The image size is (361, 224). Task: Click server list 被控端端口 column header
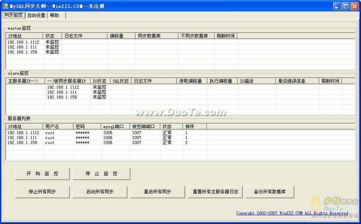pyautogui.click(x=145, y=127)
